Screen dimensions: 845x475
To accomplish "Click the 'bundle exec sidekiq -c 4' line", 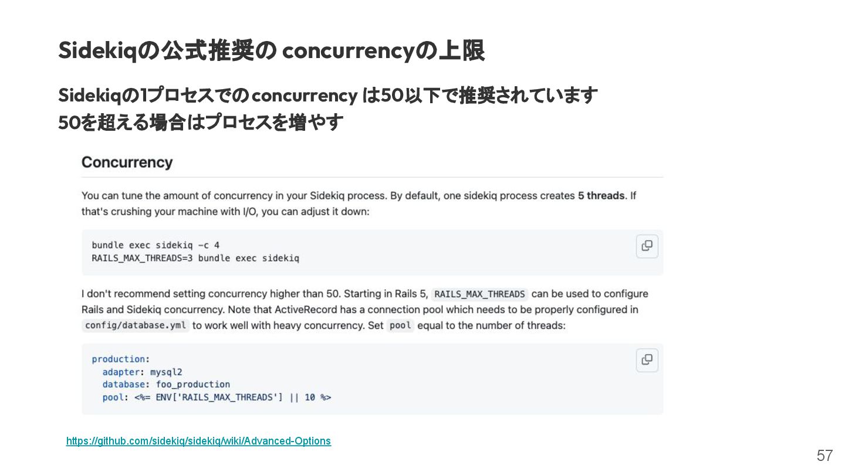I will point(156,245).
